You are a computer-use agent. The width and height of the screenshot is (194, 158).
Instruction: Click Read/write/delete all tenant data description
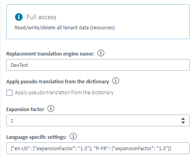(x=65, y=28)
